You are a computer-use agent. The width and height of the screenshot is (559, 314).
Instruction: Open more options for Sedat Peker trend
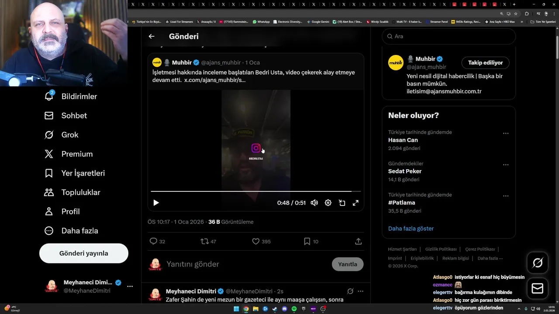[x=506, y=165]
